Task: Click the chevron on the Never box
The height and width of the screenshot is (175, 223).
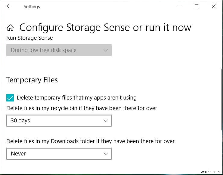Action: coord(106,154)
